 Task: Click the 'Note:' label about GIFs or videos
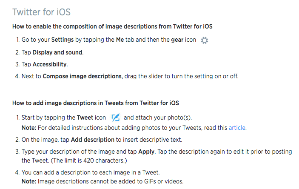click(29, 181)
